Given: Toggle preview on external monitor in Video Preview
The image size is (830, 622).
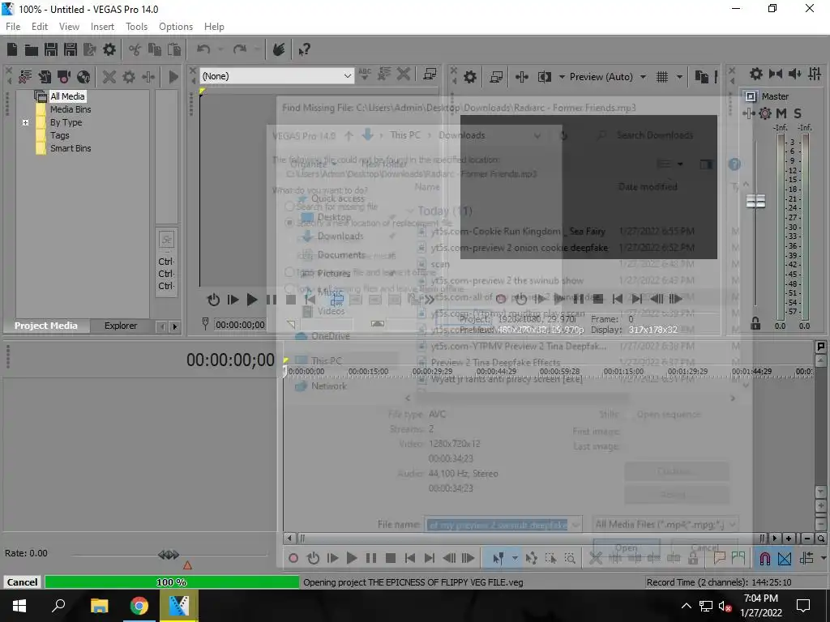Looking at the screenshot, I should 496,77.
